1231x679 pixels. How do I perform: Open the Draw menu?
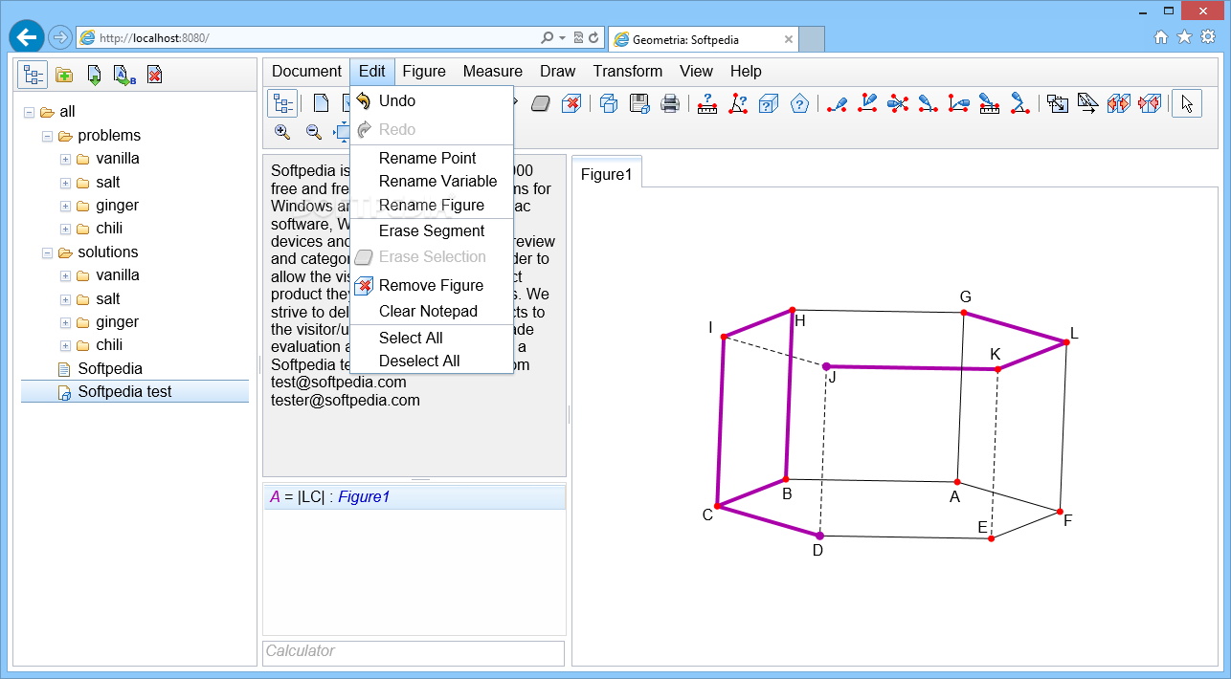(558, 71)
